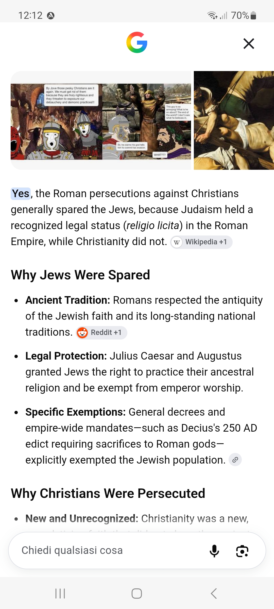Tap the link icon after Jewish population
The width and height of the screenshot is (274, 609).
[235, 460]
